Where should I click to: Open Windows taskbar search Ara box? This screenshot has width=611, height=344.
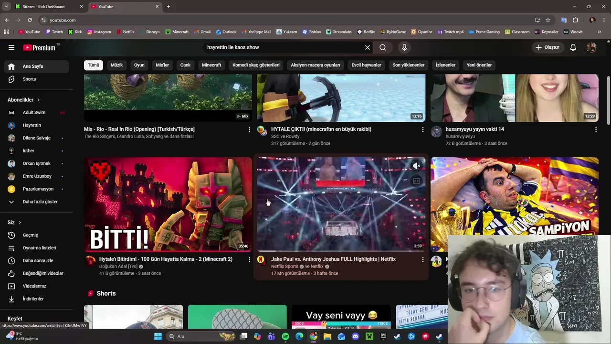(x=200, y=336)
